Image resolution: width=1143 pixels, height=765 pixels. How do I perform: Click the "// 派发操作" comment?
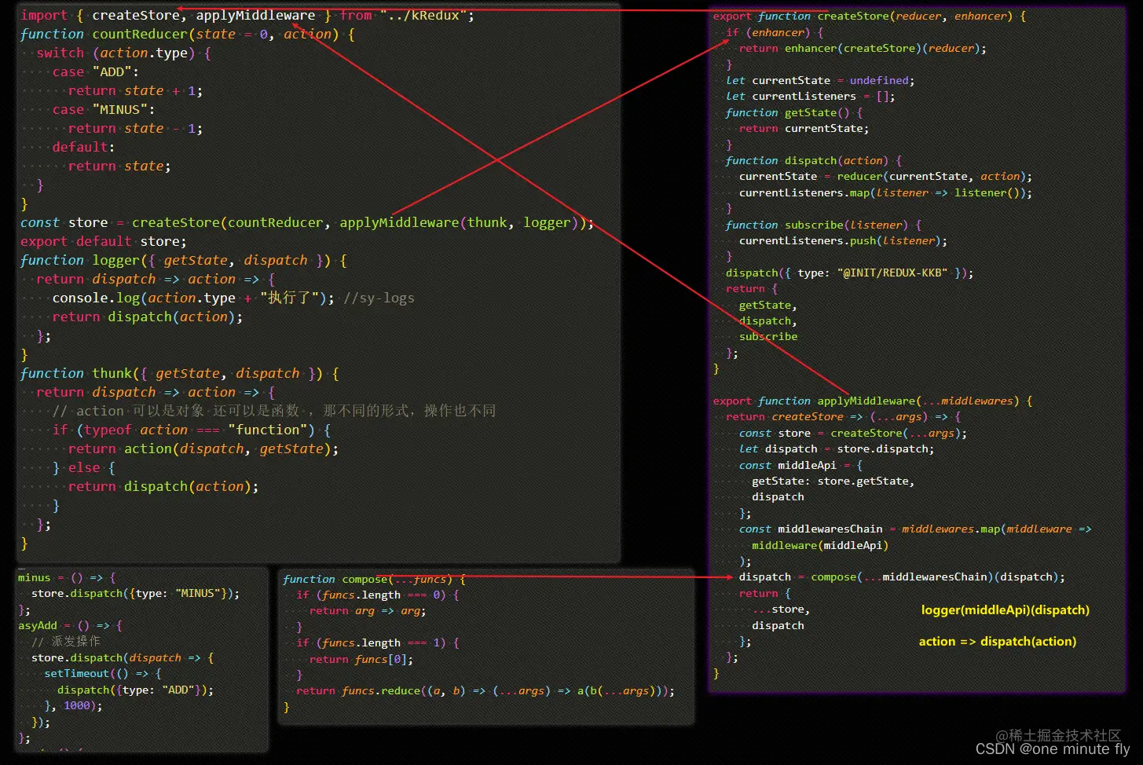pyautogui.click(x=66, y=641)
